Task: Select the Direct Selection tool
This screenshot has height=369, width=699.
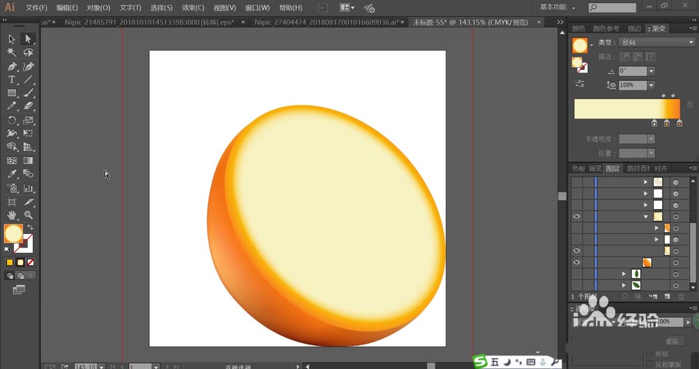Action: tap(28, 38)
